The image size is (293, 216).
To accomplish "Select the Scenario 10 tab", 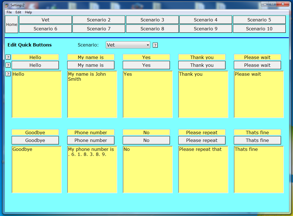I will point(259,29).
